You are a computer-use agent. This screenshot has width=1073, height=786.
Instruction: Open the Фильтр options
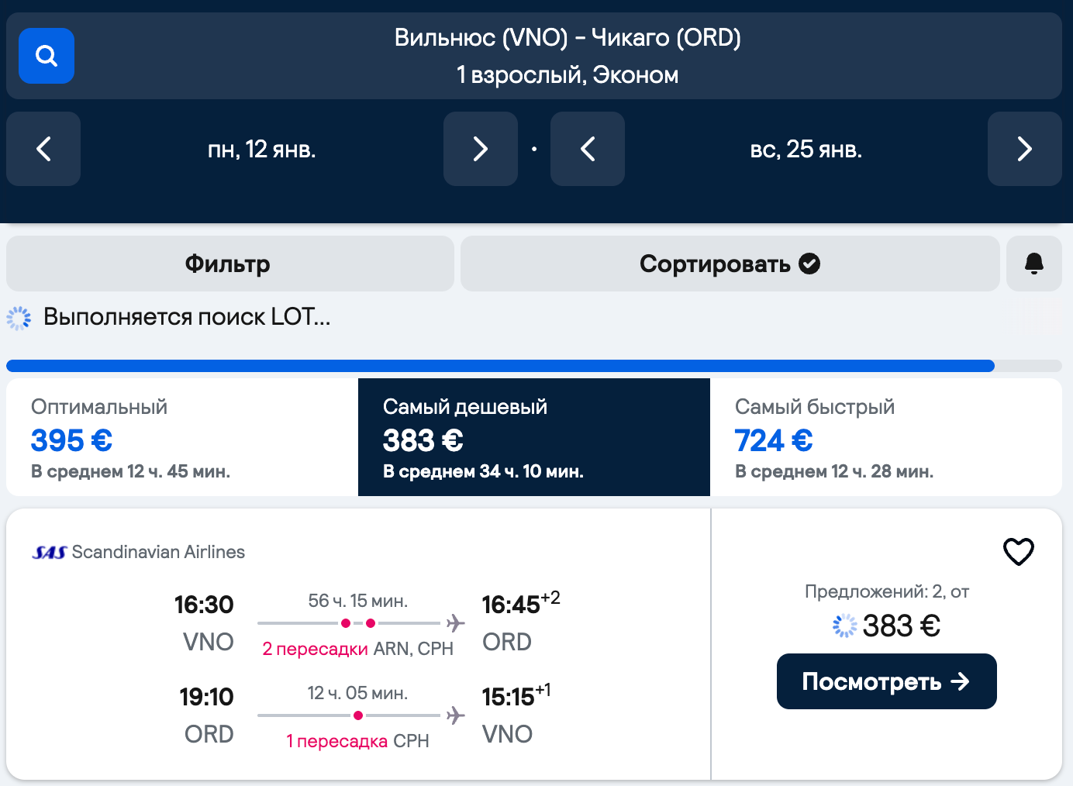click(x=230, y=264)
